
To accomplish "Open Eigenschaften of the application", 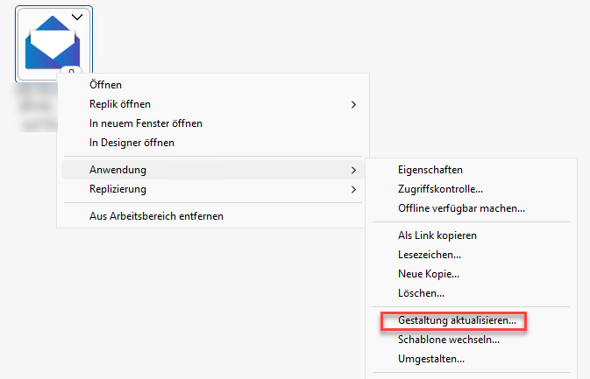I will 430,169.
